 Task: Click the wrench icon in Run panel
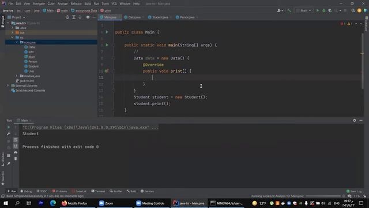point(9,133)
